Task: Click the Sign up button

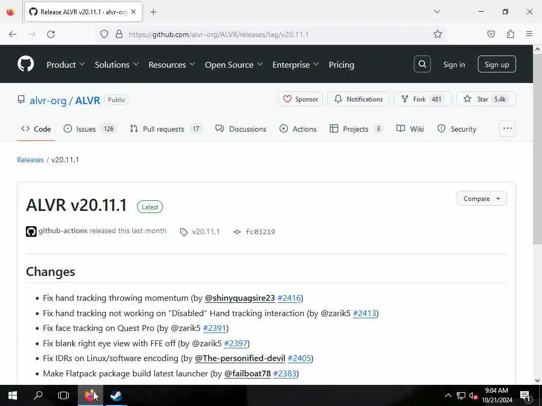Action: [x=496, y=64]
